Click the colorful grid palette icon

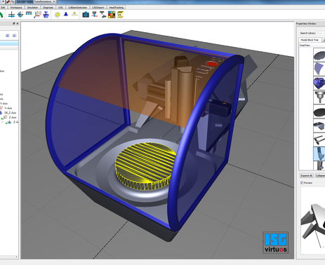(112, 15)
